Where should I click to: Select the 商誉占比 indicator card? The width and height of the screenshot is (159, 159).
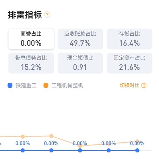coord(31,39)
